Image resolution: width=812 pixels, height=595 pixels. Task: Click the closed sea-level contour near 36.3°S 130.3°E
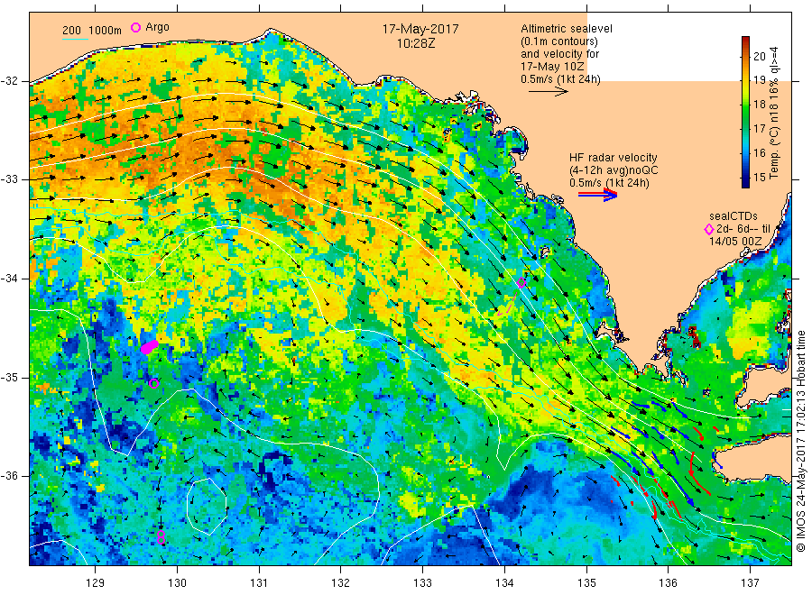click(x=207, y=506)
